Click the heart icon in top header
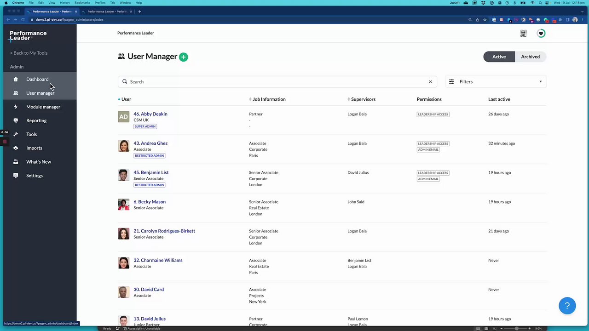Screen dimensions: 589x331 (x=541, y=33)
